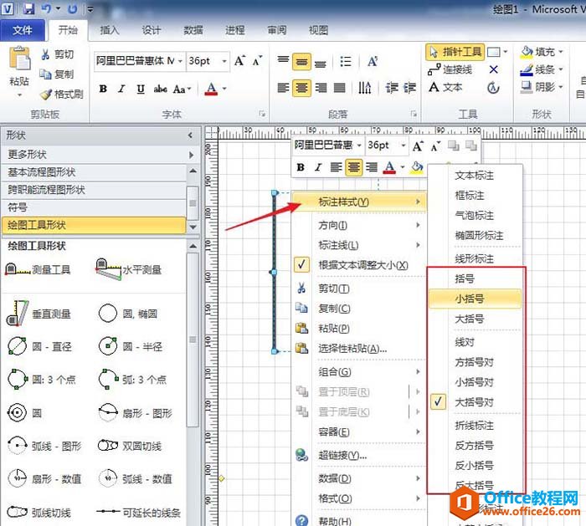Viewport: 586px width, 526px height.
Task: Select Sector - Graphical (扇形 - 图形) shape
Action: [136, 413]
